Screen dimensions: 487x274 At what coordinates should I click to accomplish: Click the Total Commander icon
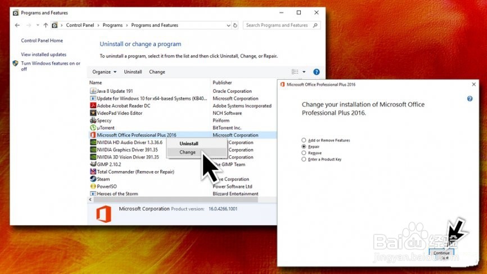point(93,172)
